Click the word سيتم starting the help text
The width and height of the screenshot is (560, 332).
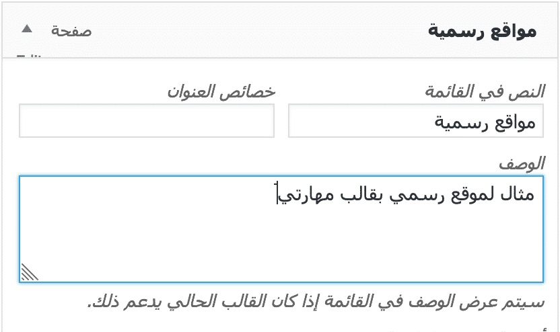[x=526, y=302]
